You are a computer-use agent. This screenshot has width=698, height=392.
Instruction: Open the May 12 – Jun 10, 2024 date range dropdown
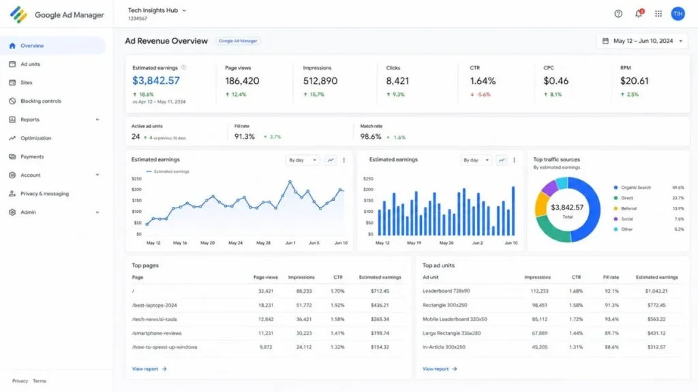pos(642,41)
